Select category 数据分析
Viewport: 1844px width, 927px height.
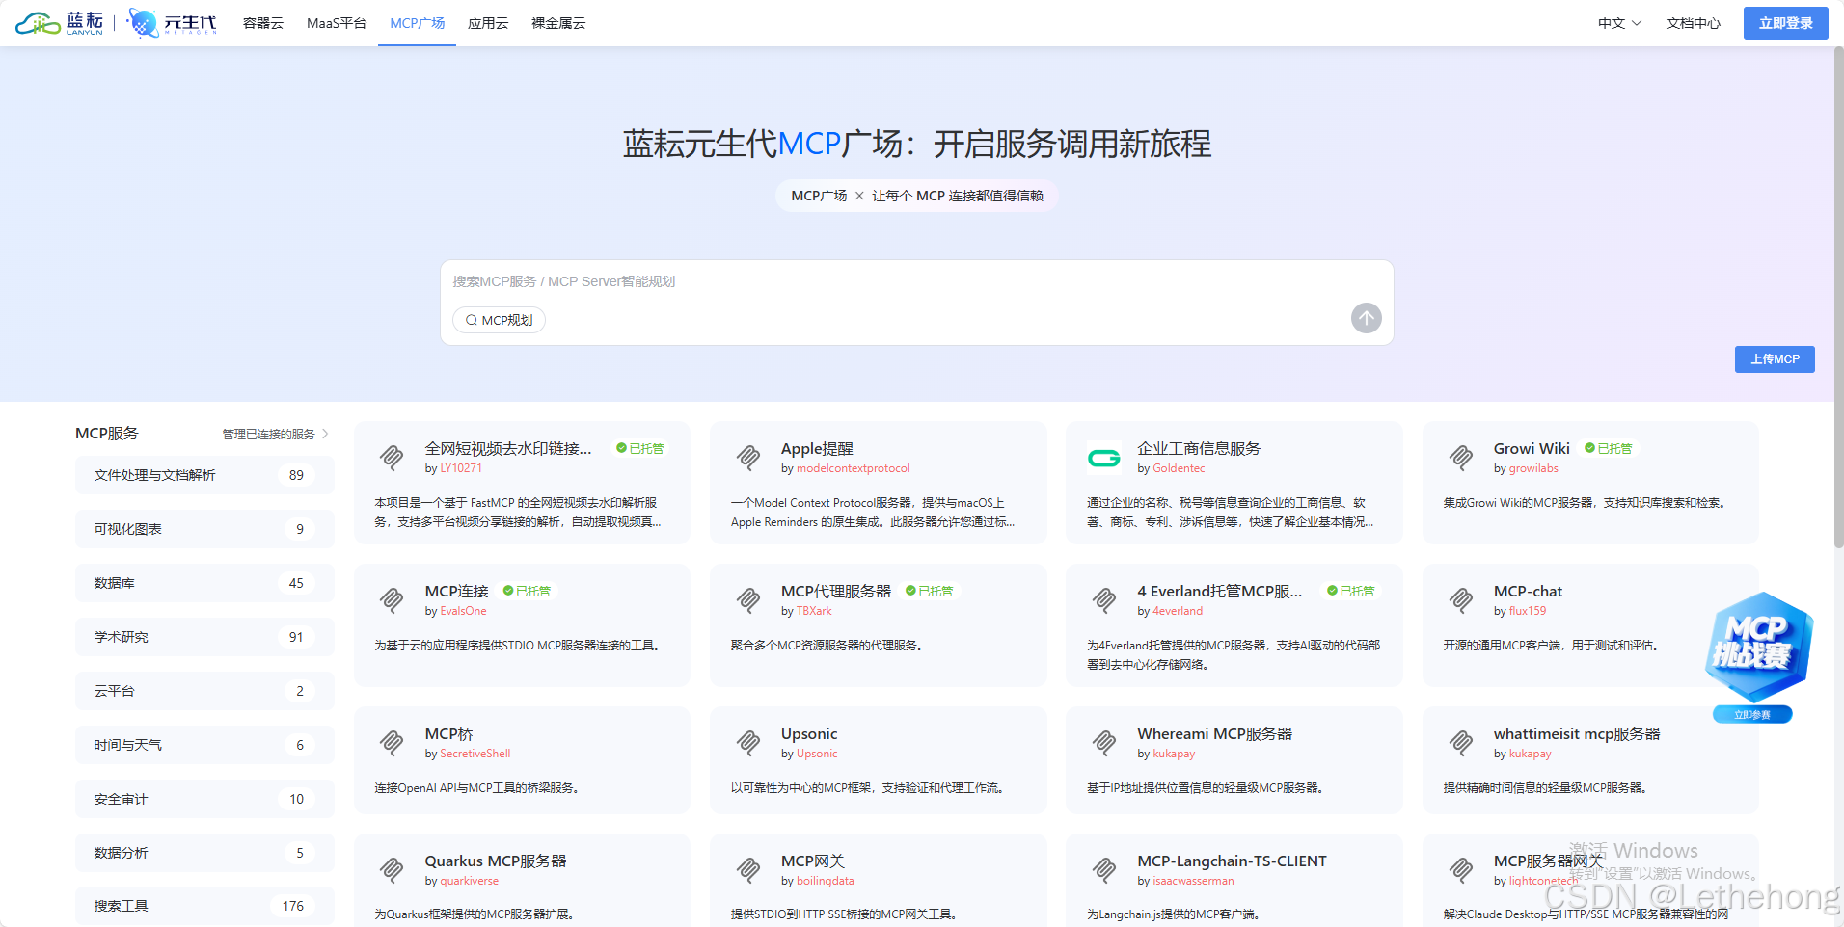pyautogui.click(x=204, y=853)
